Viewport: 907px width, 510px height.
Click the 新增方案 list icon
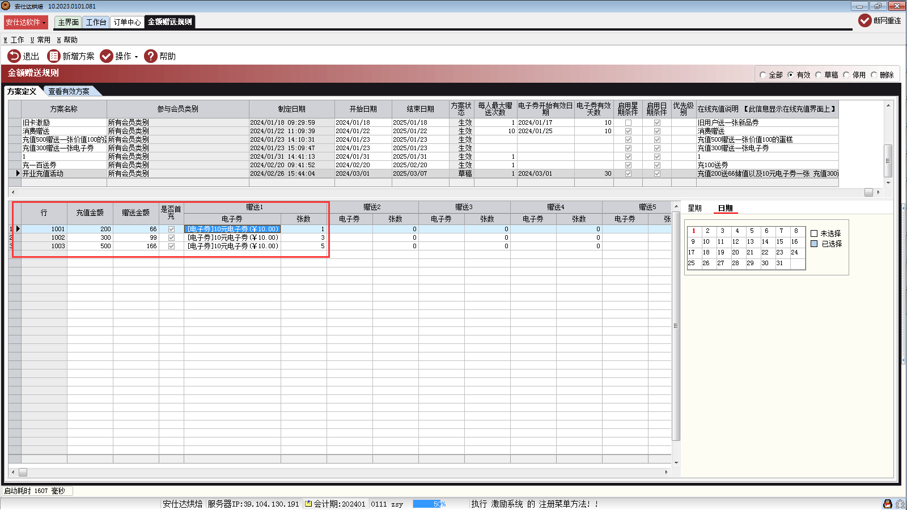click(x=53, y=56)
